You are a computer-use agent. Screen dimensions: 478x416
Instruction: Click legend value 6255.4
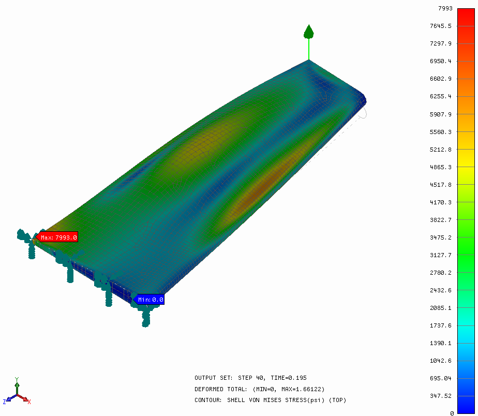[x=441, y=96]
